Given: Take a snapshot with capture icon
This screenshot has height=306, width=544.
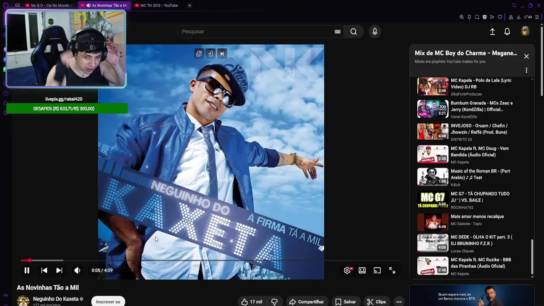Looking at the screenshot, I should click(x=477, y=17).
